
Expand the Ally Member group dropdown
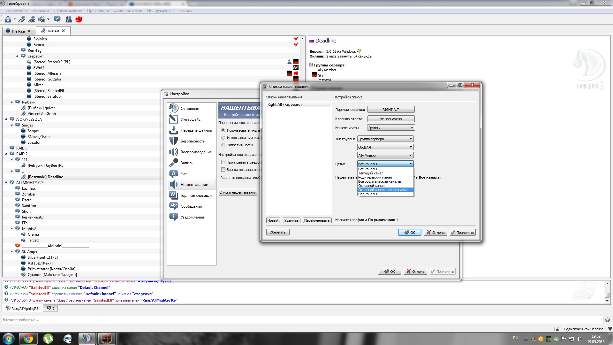(x=385, y=156)
